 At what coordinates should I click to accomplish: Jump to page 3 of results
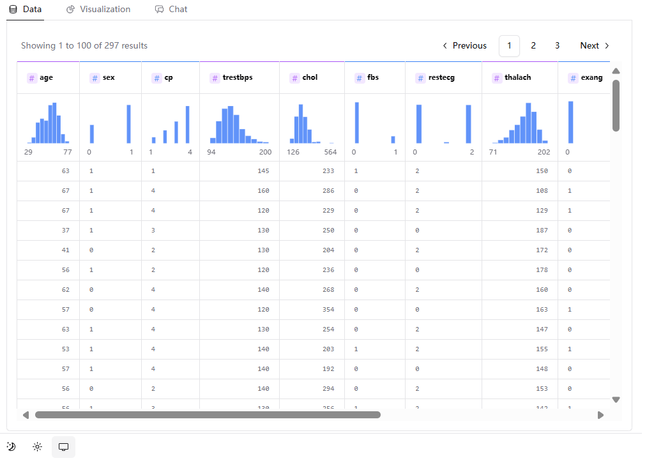(x=557, y=46)
